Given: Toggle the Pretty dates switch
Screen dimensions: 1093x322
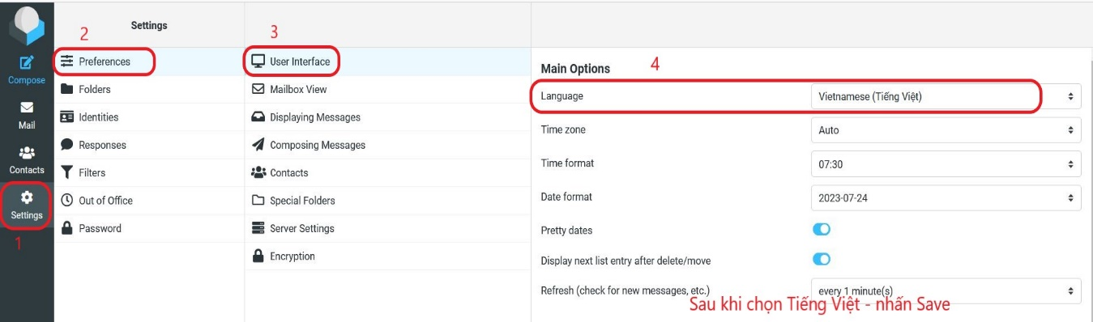Looking at the screenshot, I should [822, 230].
